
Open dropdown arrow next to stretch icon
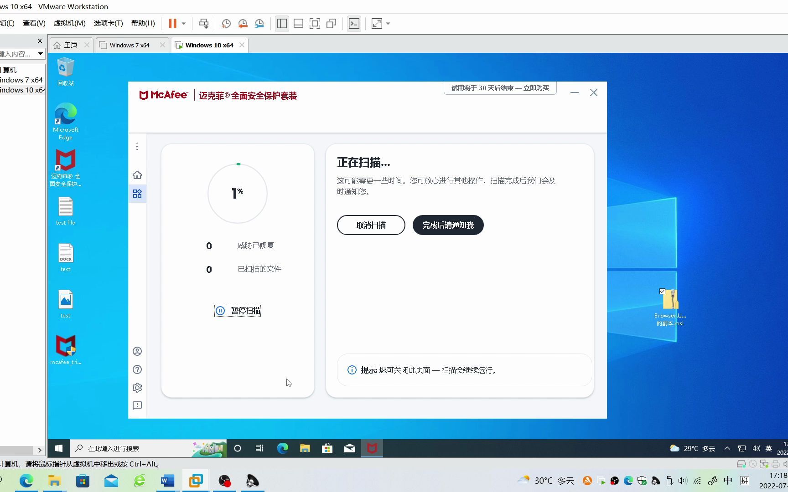tap(388, 24)
